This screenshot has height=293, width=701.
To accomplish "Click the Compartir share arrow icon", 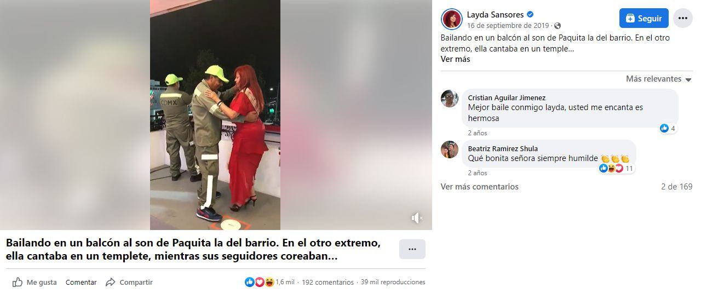I will click(111, 282).
